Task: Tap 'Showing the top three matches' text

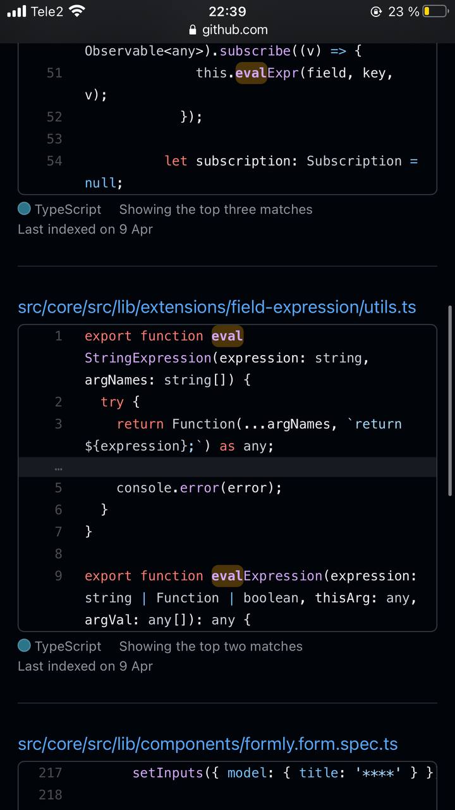Action: (215, 209)
